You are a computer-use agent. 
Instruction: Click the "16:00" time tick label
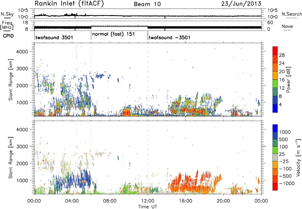[185, 201]
